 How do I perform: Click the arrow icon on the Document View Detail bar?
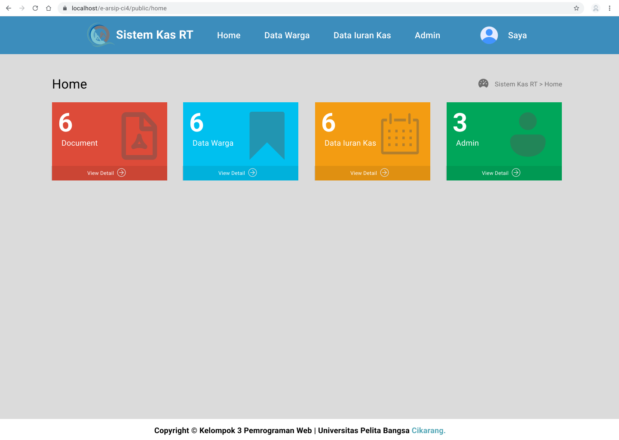[x=121, y=172]
